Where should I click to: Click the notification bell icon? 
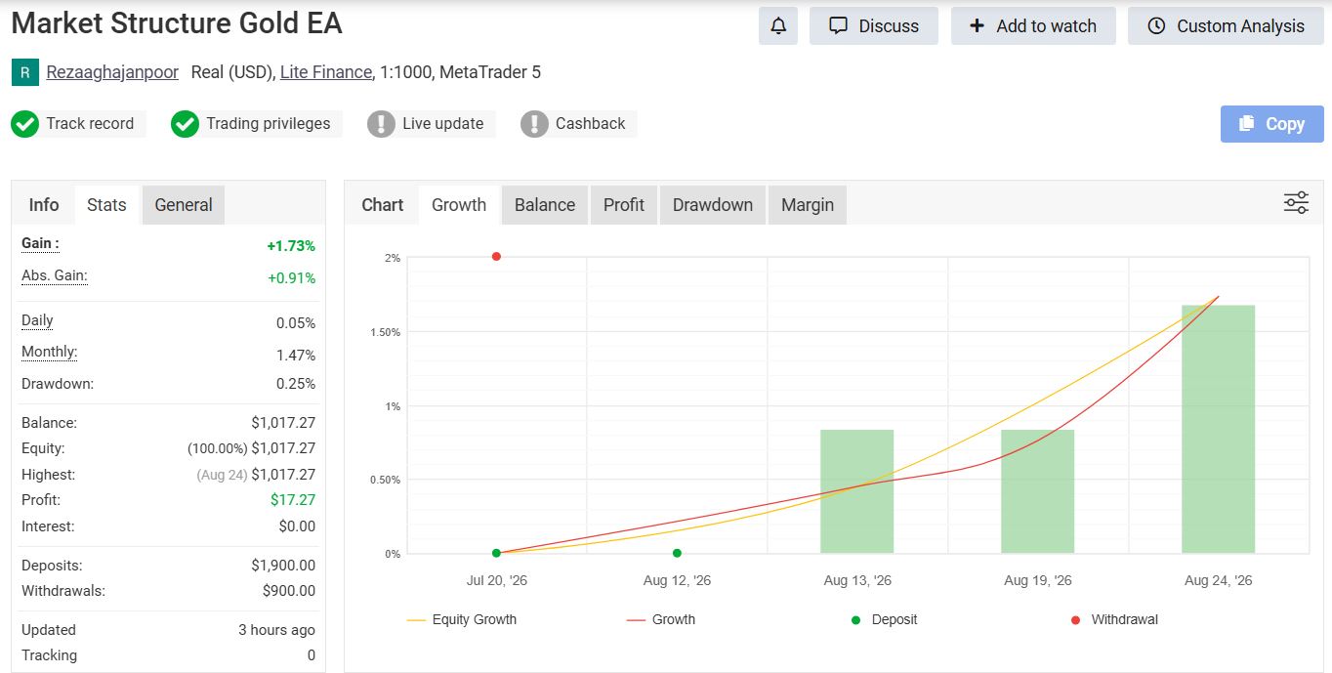(x=778, y=26)
